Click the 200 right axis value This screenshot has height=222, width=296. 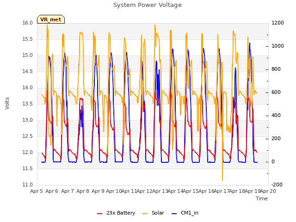(276, 139)
